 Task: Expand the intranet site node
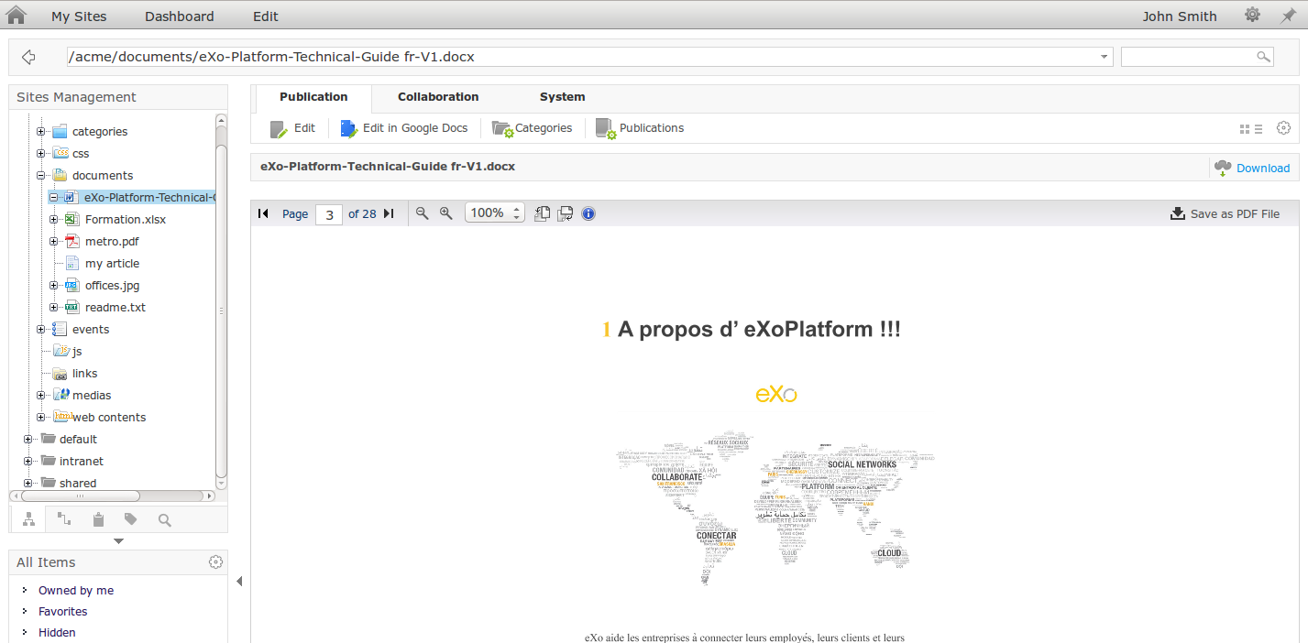pos(28,461)
